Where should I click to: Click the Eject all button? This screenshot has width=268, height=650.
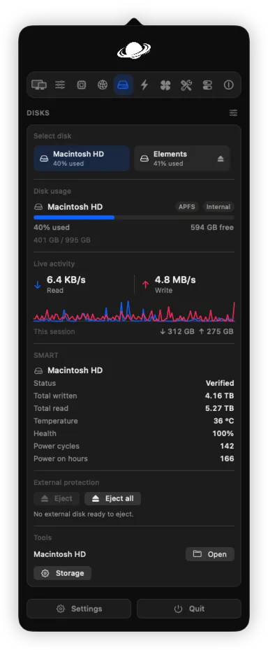pyautogui.click(x=112, y=499)
